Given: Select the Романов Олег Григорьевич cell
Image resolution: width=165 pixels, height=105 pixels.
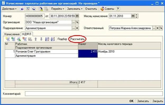Looking at the screenshot, I should [47, 52].
